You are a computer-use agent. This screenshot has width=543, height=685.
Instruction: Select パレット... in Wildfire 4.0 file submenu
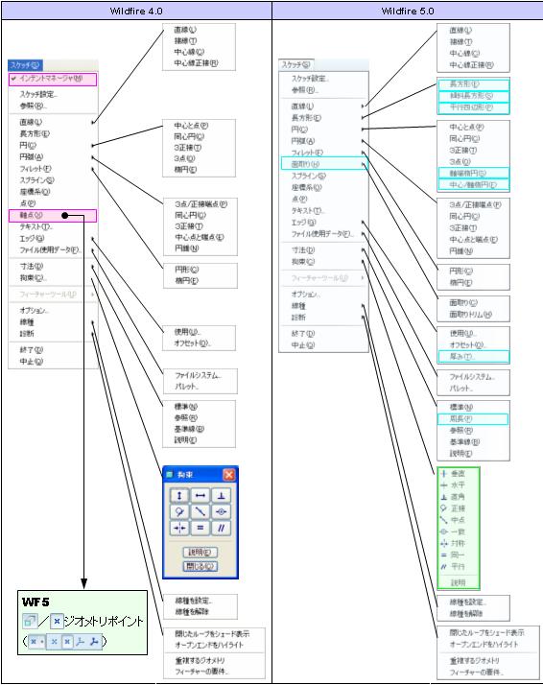[x=201, y=387]
